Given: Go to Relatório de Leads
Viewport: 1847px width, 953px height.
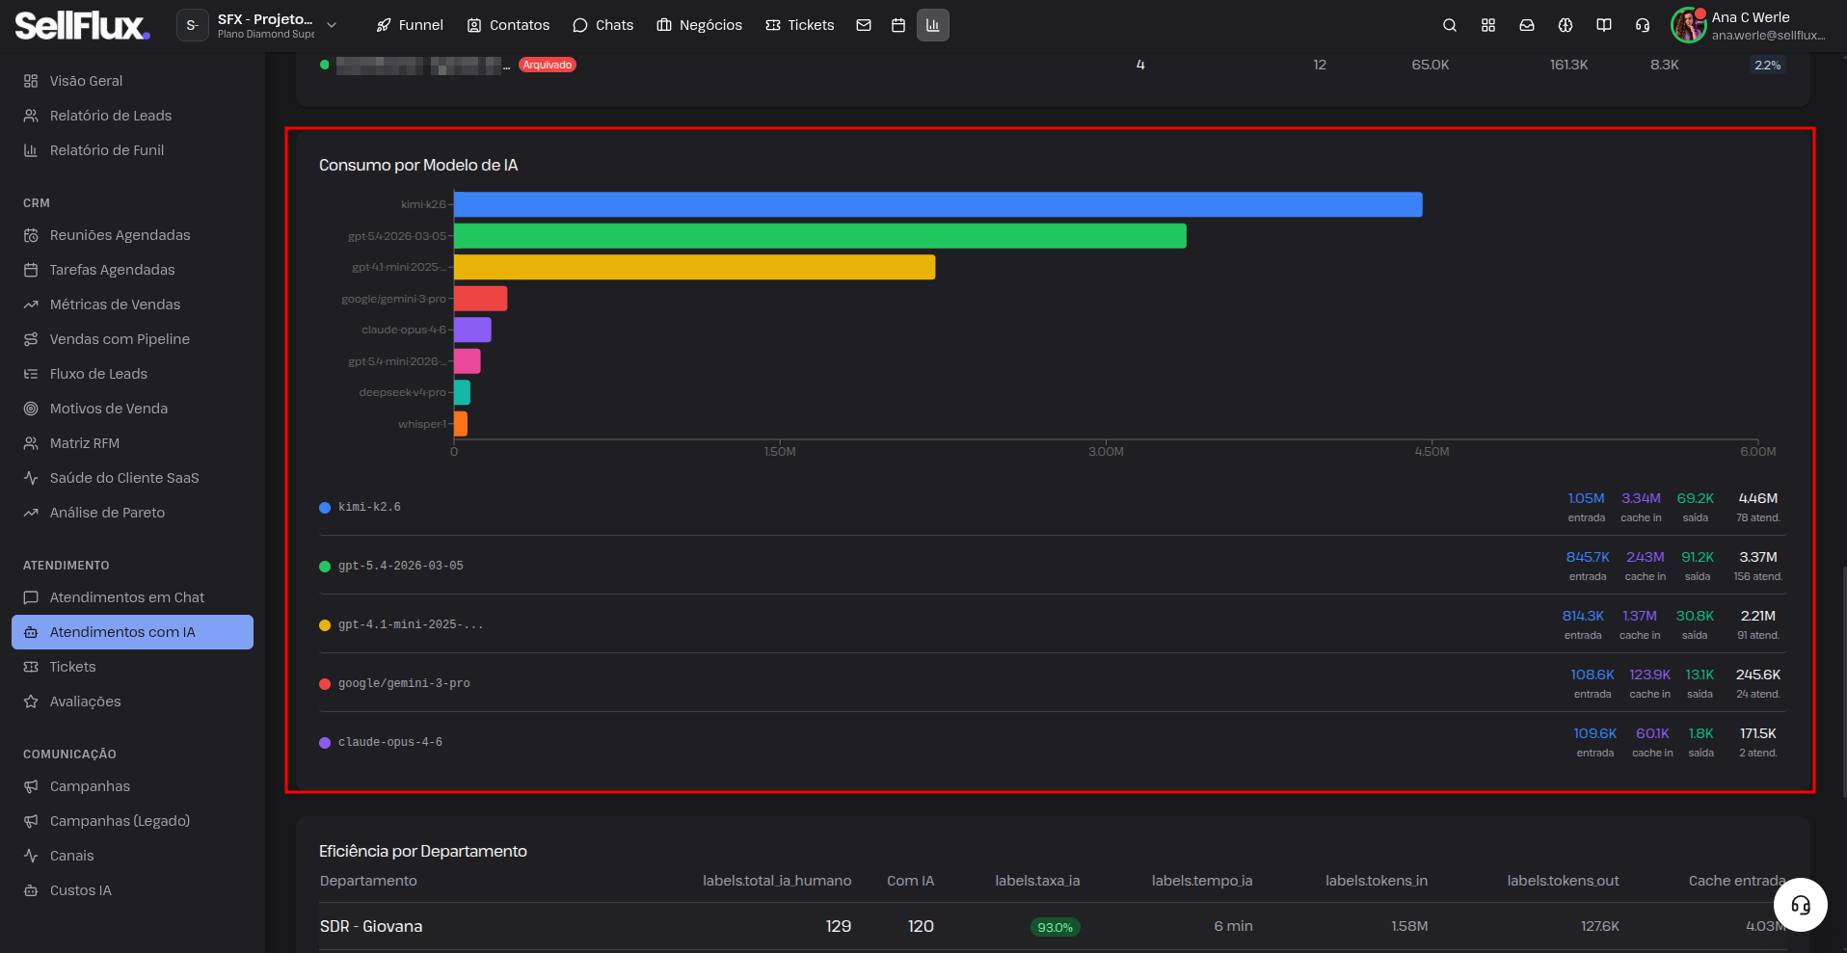Looking at the screenshot, I should pyautogui.click(x=111, y=116).
